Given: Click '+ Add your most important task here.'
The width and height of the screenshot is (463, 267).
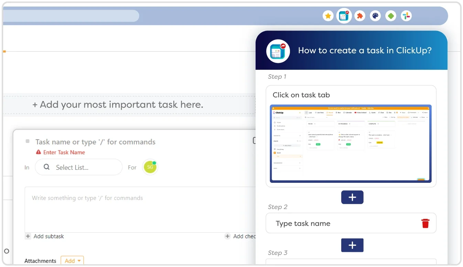Looking at the screenshot, I should 118,104.
